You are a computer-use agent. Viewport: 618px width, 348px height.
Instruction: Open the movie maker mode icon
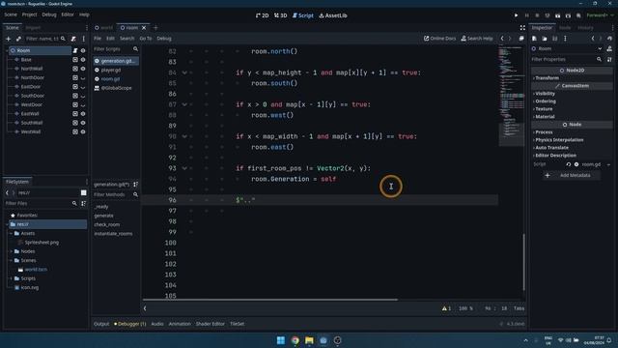coord(578,15)
